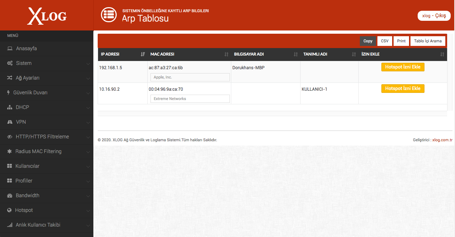The width and height of the screenshot is (455, 237).
Task: Click the asterisk icon beside Radius MAC Filtering
Action: pos(9,151)
